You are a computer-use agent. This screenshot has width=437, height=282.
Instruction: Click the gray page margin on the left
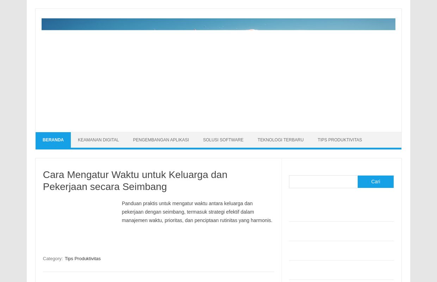(13, 141)
